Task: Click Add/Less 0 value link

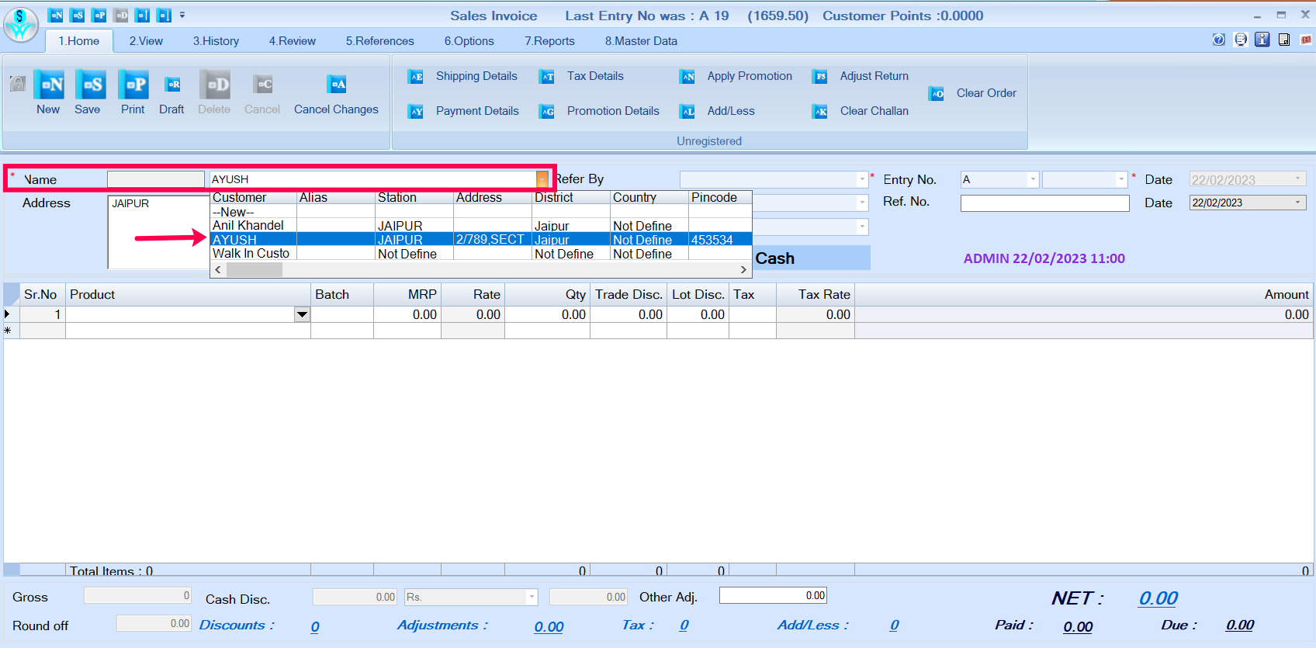Action: tap(895, 625)
